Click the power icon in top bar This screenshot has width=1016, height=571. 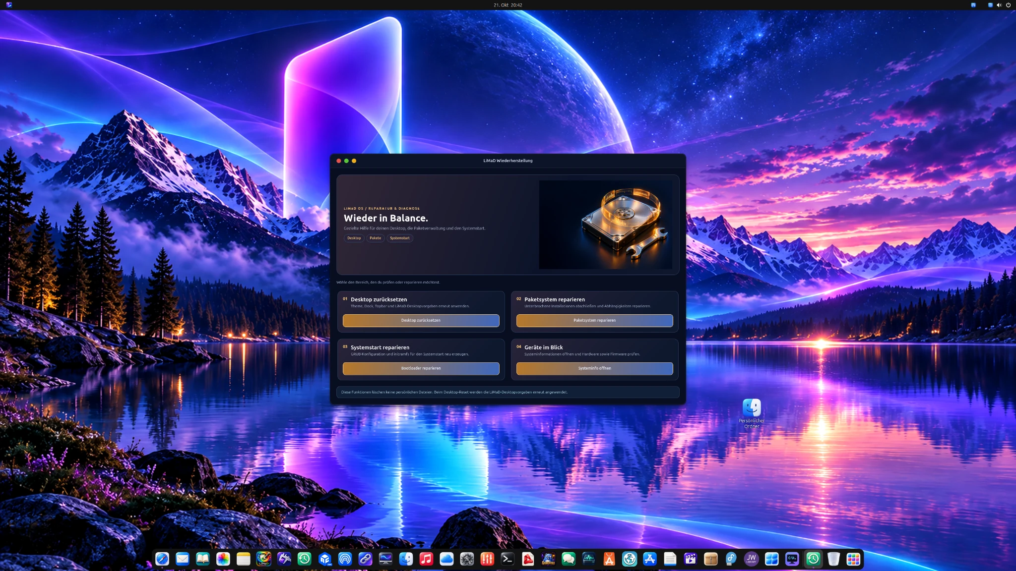click(x=1008, y=5)
